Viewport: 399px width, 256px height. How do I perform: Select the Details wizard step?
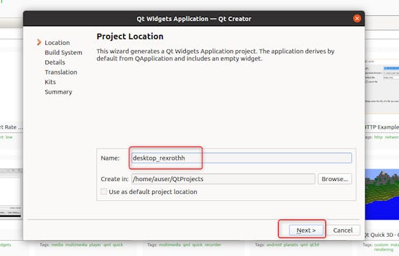55,63
